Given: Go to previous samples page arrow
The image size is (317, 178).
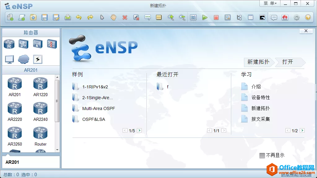Looking at the screenshot, I should [x=125, y=131].
